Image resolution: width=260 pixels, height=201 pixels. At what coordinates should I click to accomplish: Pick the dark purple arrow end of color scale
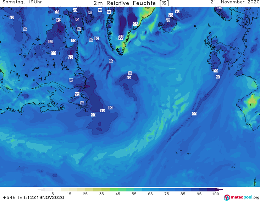[x=220, y=190]
